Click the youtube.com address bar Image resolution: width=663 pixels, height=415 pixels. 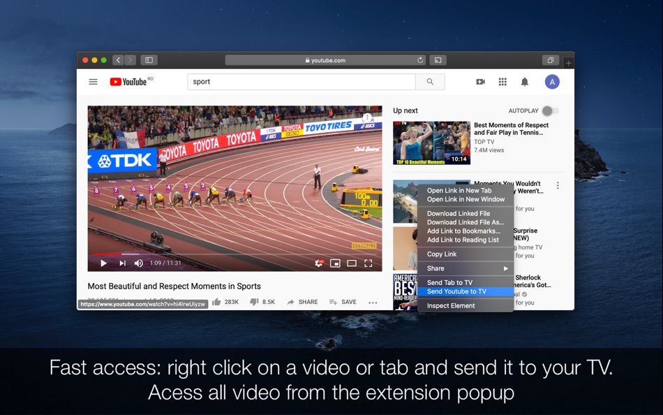pyautogui.click(x=325, y=60)
